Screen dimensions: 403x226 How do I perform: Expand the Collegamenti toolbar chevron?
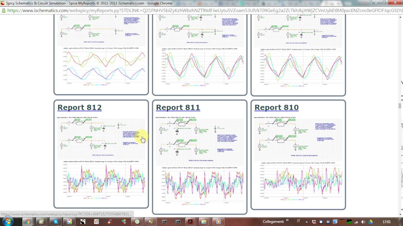pyautogui.click(x=287, y=220)
